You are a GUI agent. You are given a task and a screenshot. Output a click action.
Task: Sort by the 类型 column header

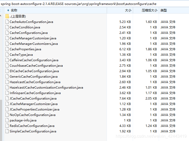[x=174, y=10]
